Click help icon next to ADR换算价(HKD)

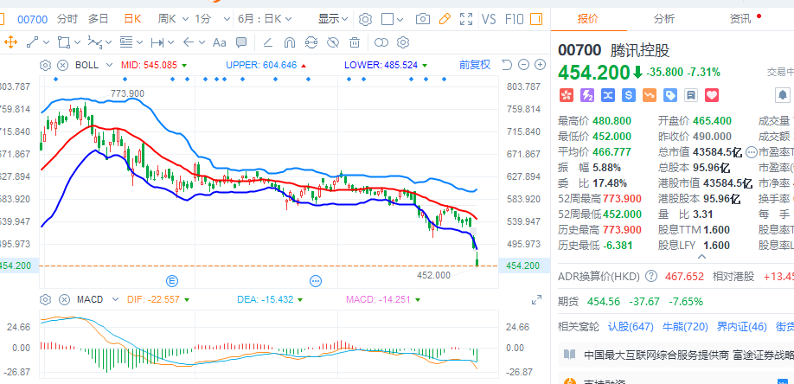click(x=651, y=277)
